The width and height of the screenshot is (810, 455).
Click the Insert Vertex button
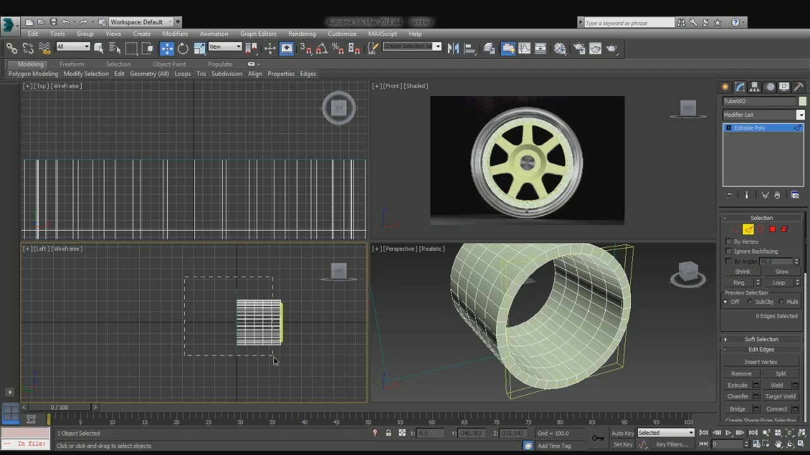click(x=761, y=362)
